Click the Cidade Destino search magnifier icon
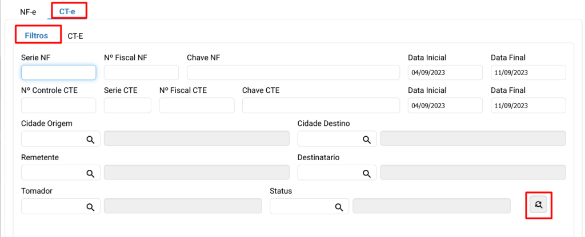 point(367,139)
